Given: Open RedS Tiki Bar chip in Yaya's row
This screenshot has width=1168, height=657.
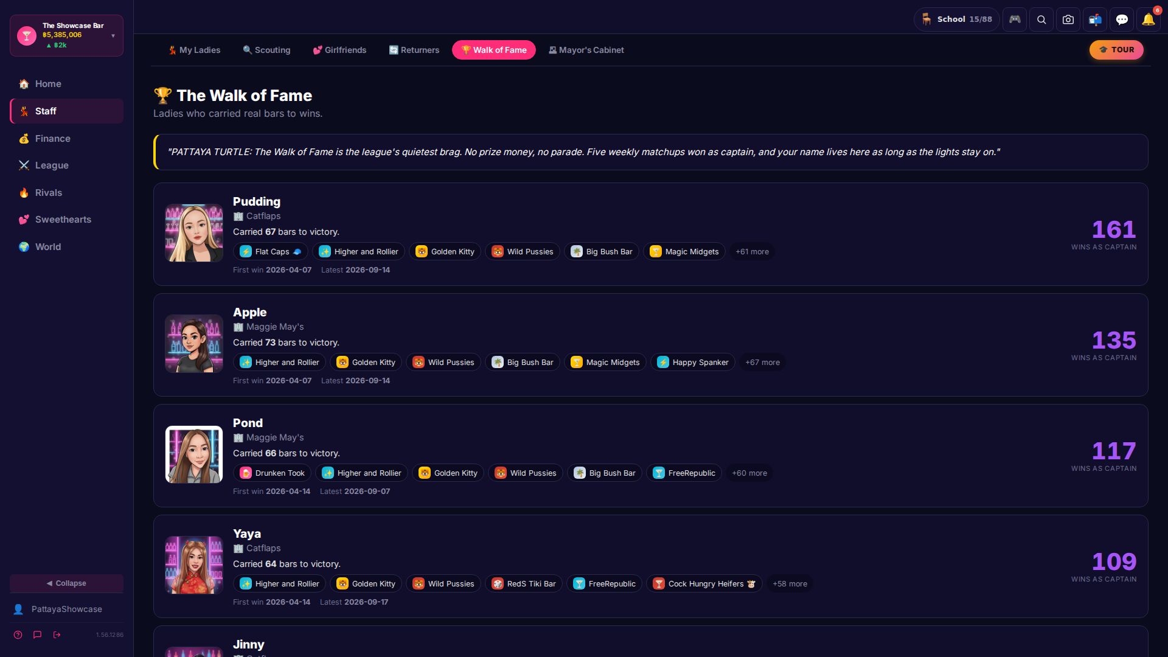Looking at the screenshot, I should pyautogui.click(x=524, y=584).
